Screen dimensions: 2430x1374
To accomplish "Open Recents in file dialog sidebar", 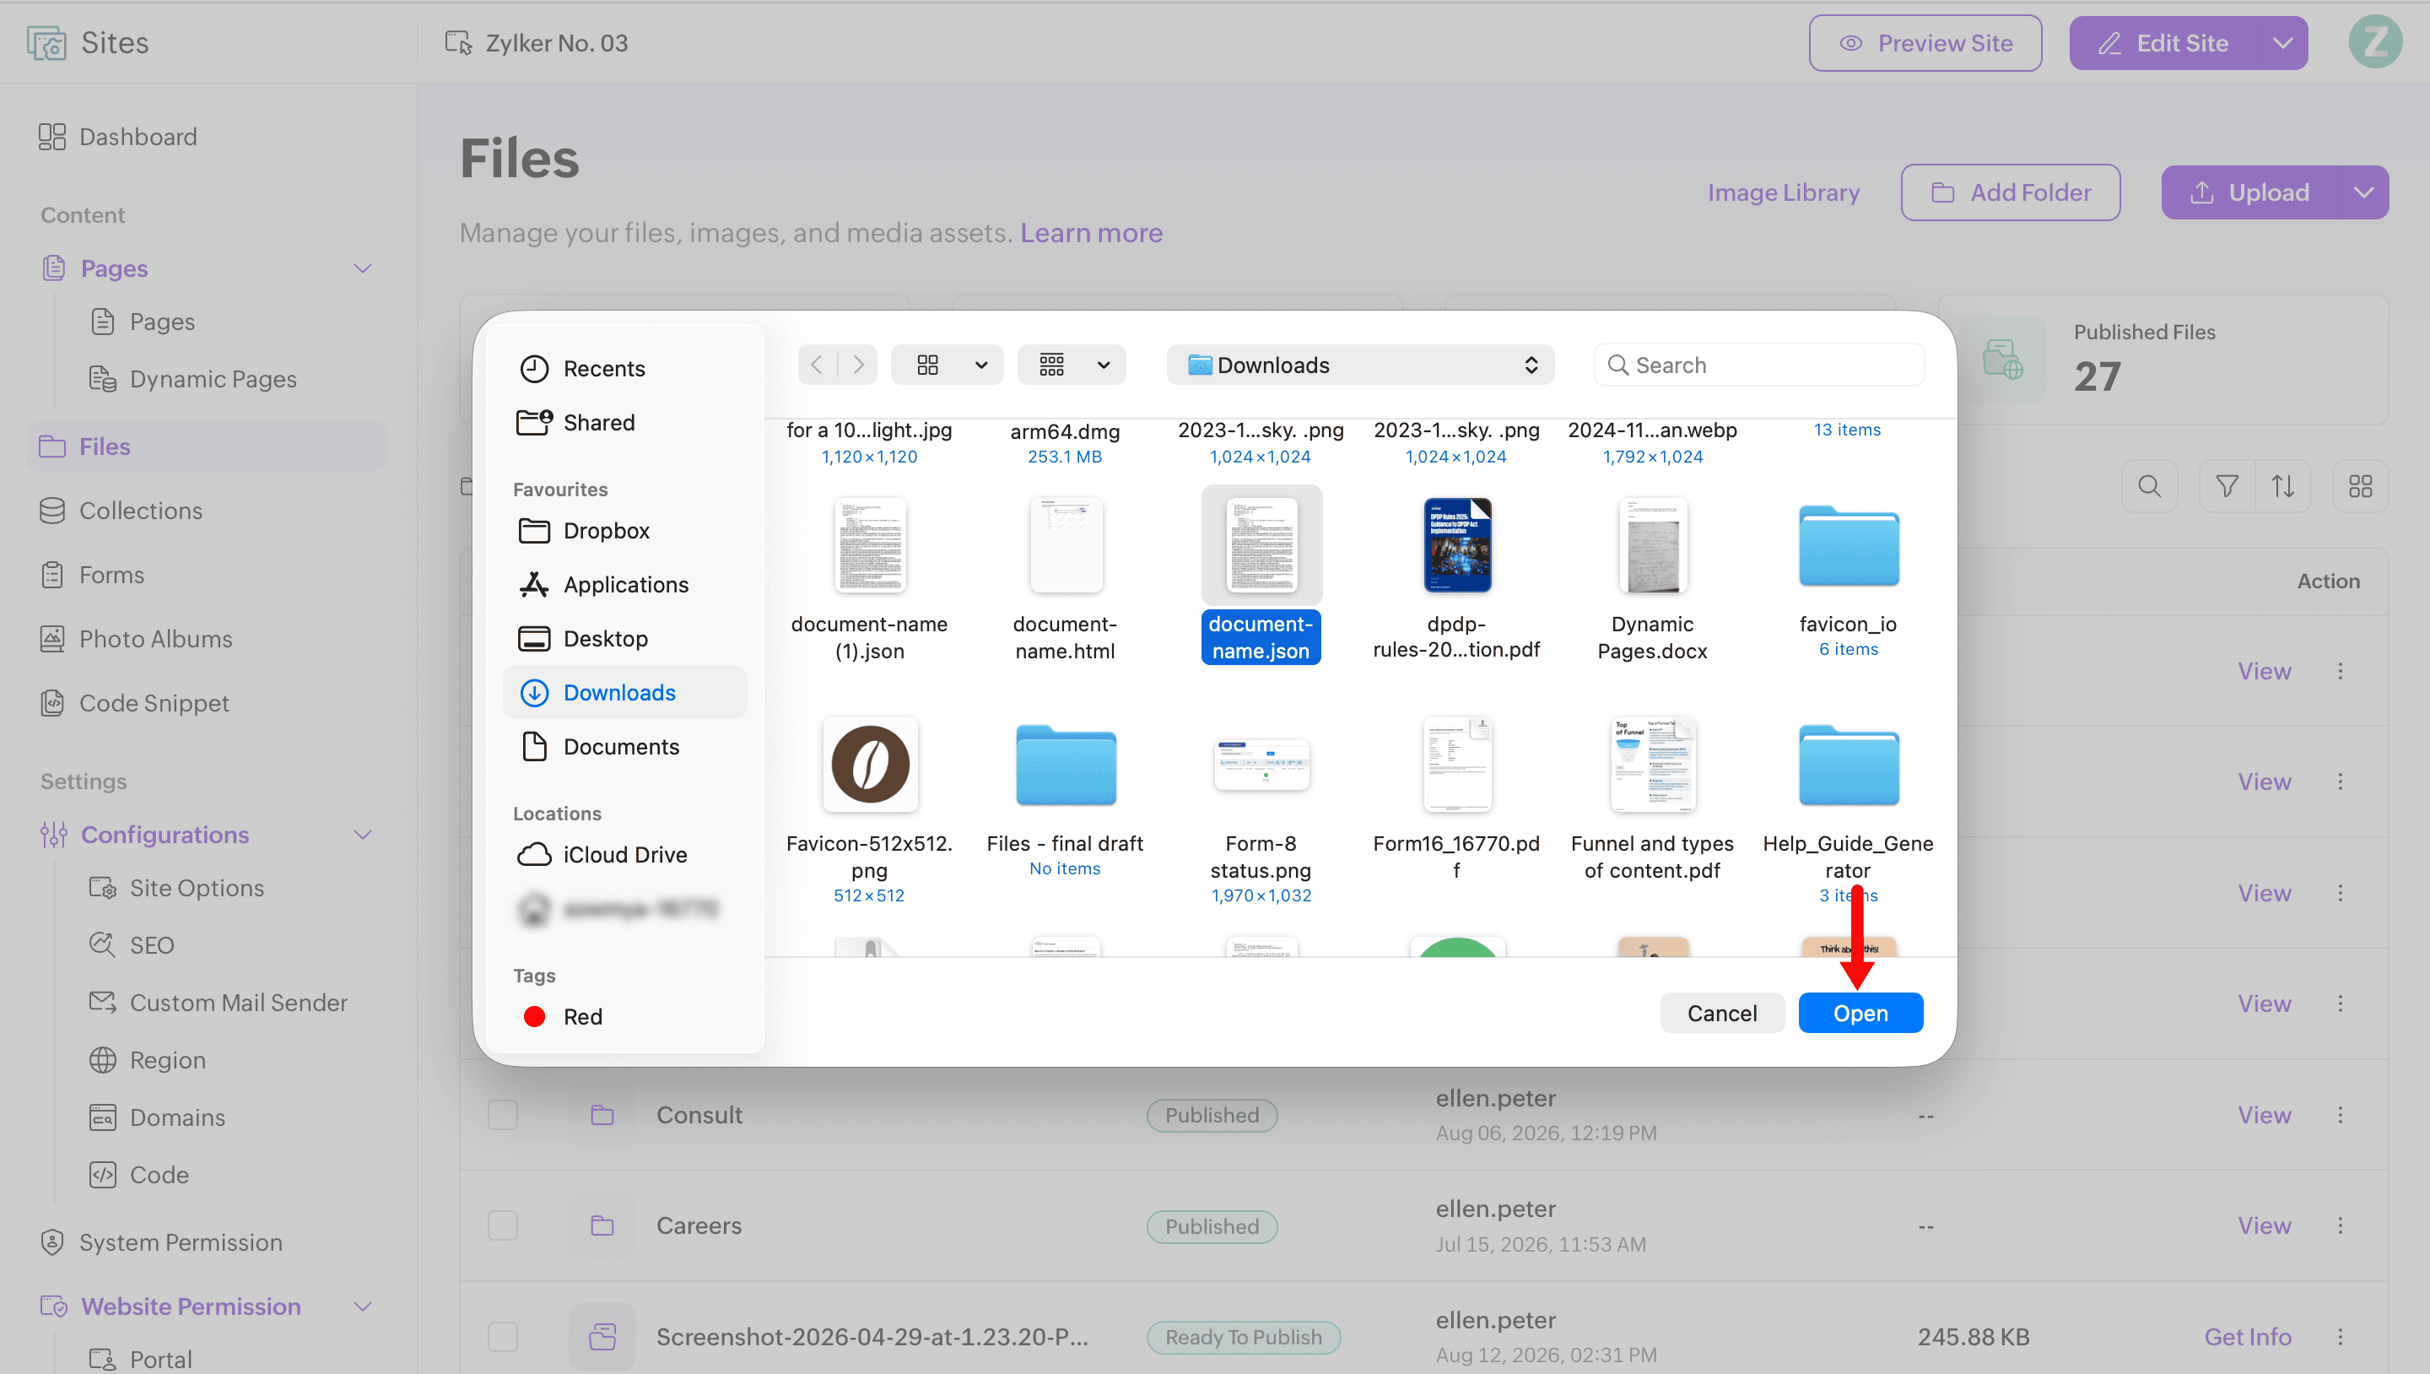I will click(582, 368).
